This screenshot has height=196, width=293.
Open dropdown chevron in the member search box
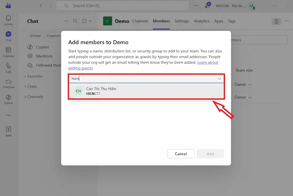coord(219,78)
